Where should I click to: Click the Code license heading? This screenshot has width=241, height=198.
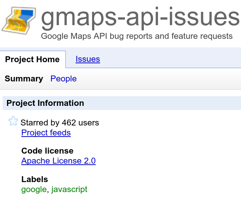pyautogui.click(x=47, y=151)
